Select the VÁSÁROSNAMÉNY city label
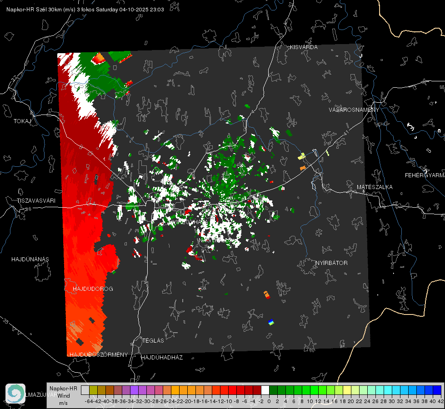 pyautogui.click(x=354, y=110)
